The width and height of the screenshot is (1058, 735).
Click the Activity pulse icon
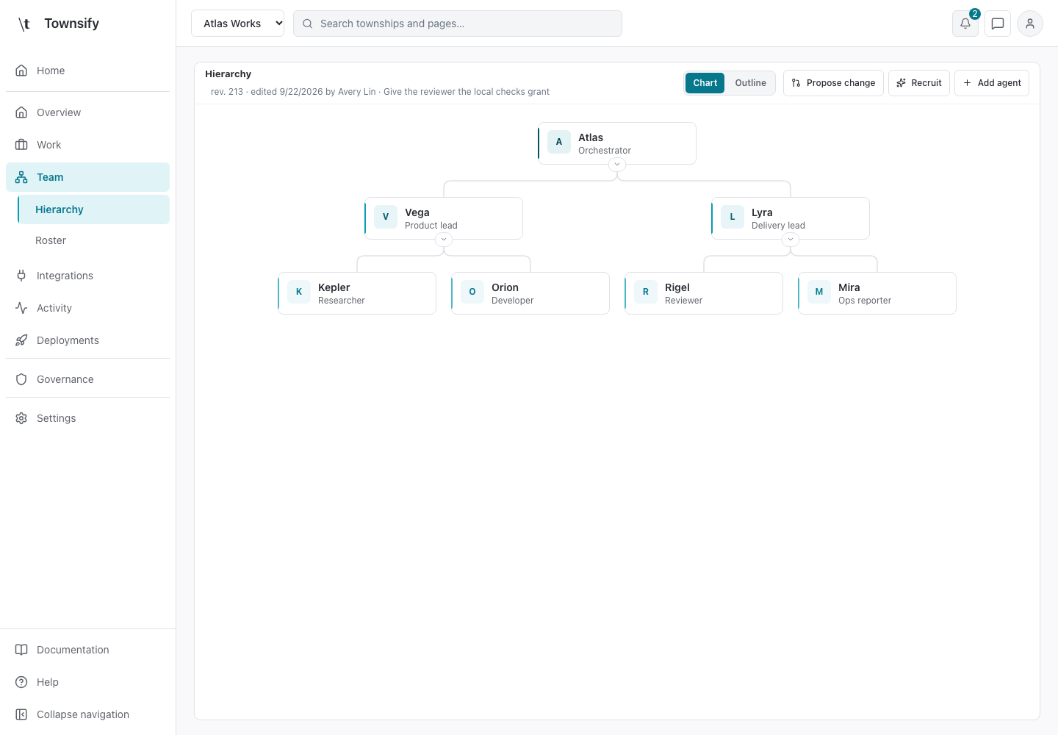click(21, 308)
